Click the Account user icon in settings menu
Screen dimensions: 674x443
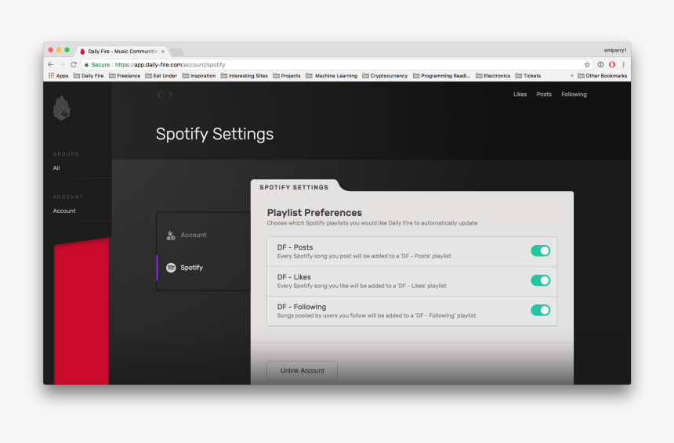171,235
